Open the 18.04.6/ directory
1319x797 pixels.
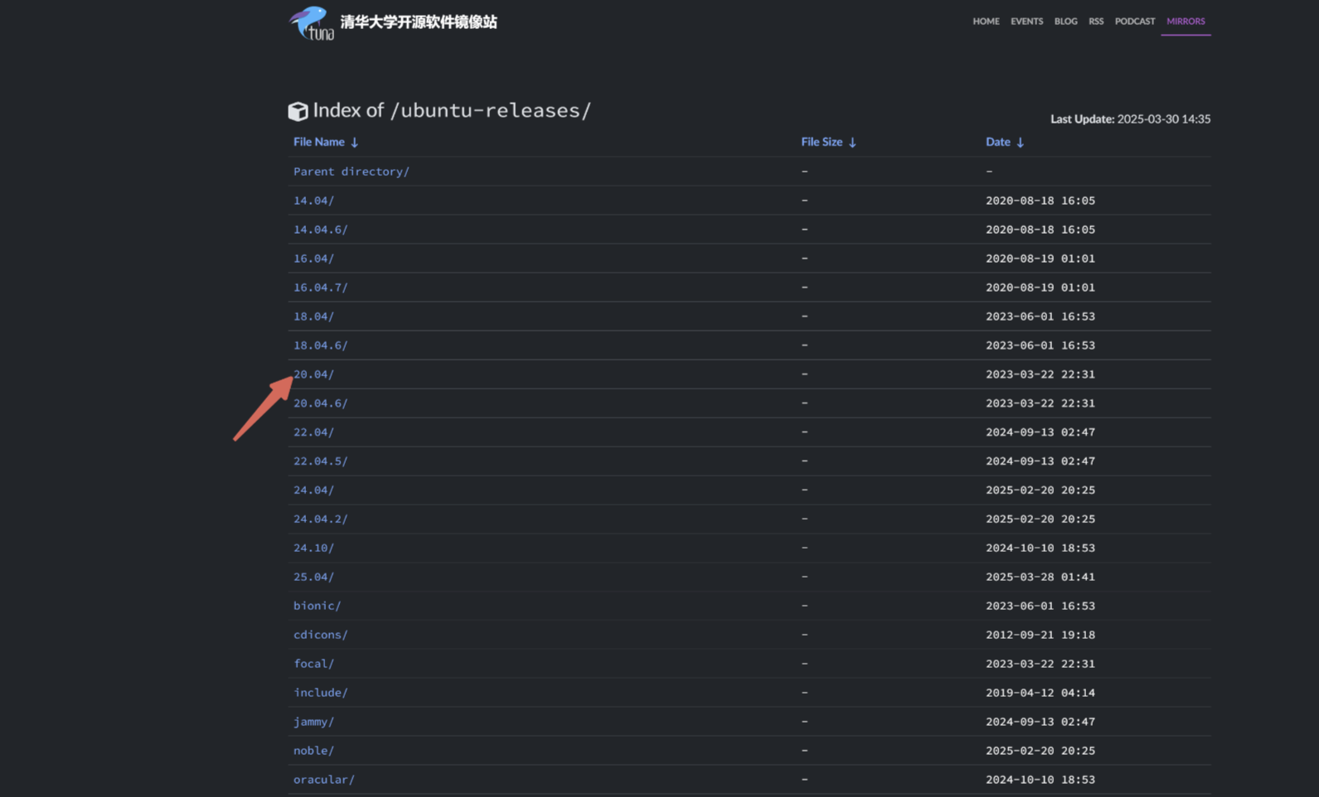321,345
